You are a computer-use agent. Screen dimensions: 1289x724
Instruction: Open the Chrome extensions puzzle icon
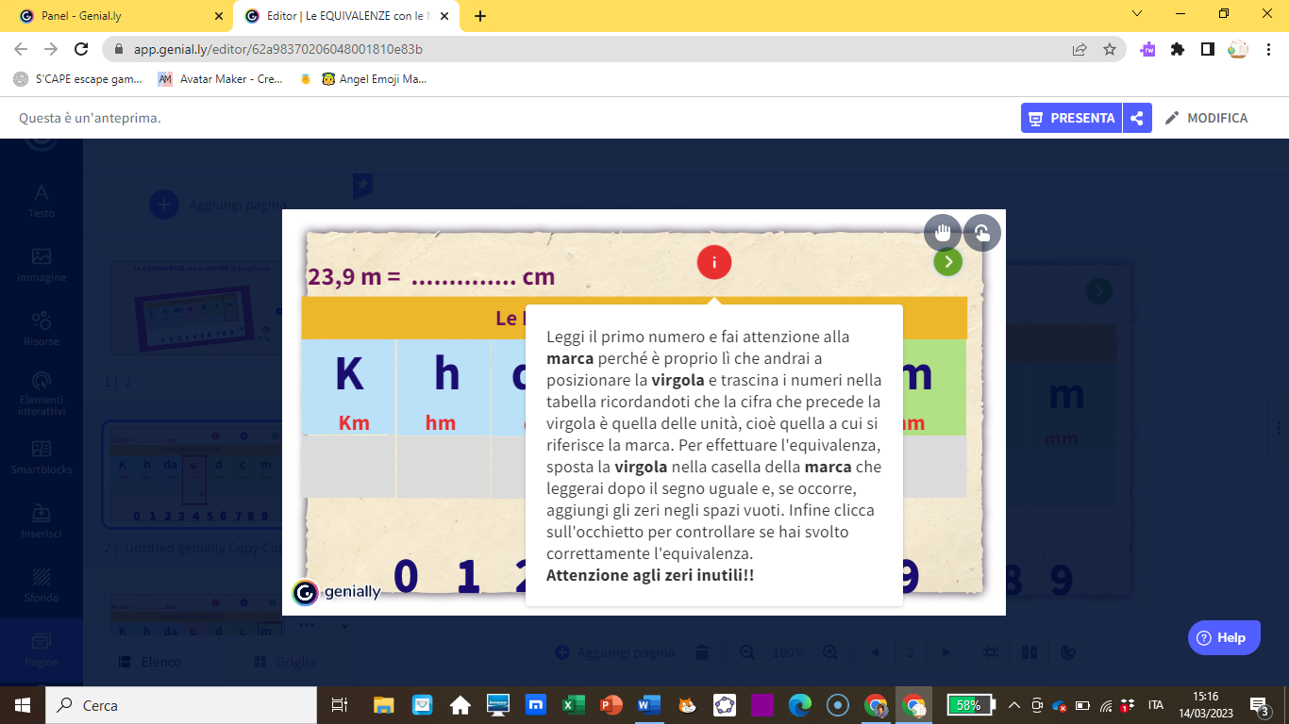pyautogui.click(x=1178, y=49)
